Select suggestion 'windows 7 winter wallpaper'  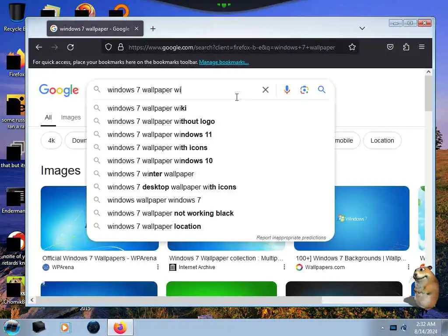click(x=210, y=174)
